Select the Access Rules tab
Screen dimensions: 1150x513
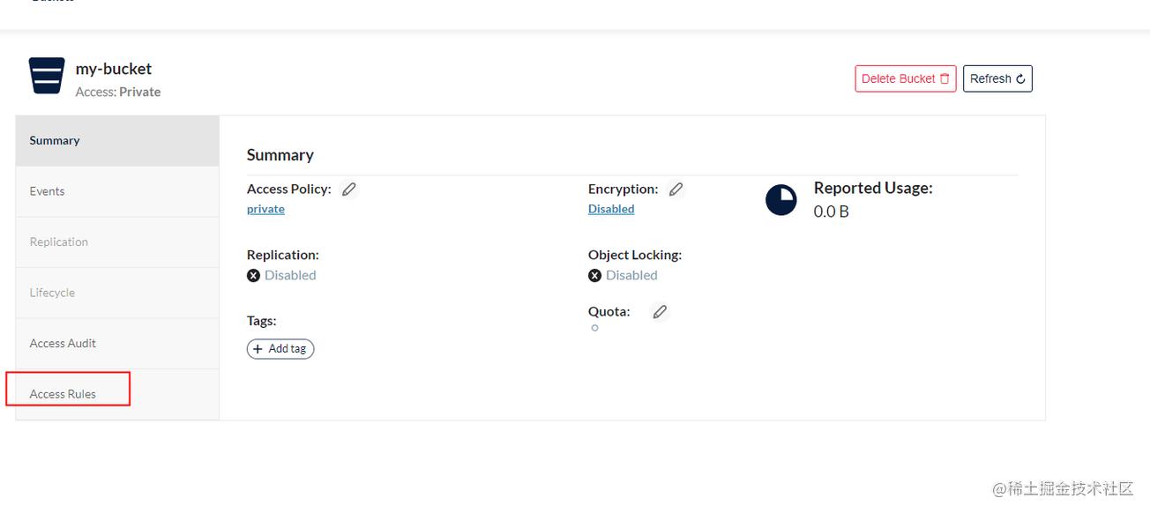click(63, 394)
